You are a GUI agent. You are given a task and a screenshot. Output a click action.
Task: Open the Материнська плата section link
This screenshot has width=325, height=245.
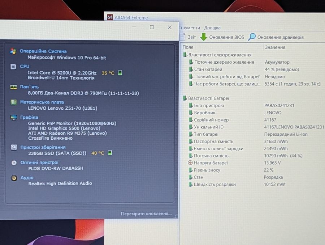point(42,102)
